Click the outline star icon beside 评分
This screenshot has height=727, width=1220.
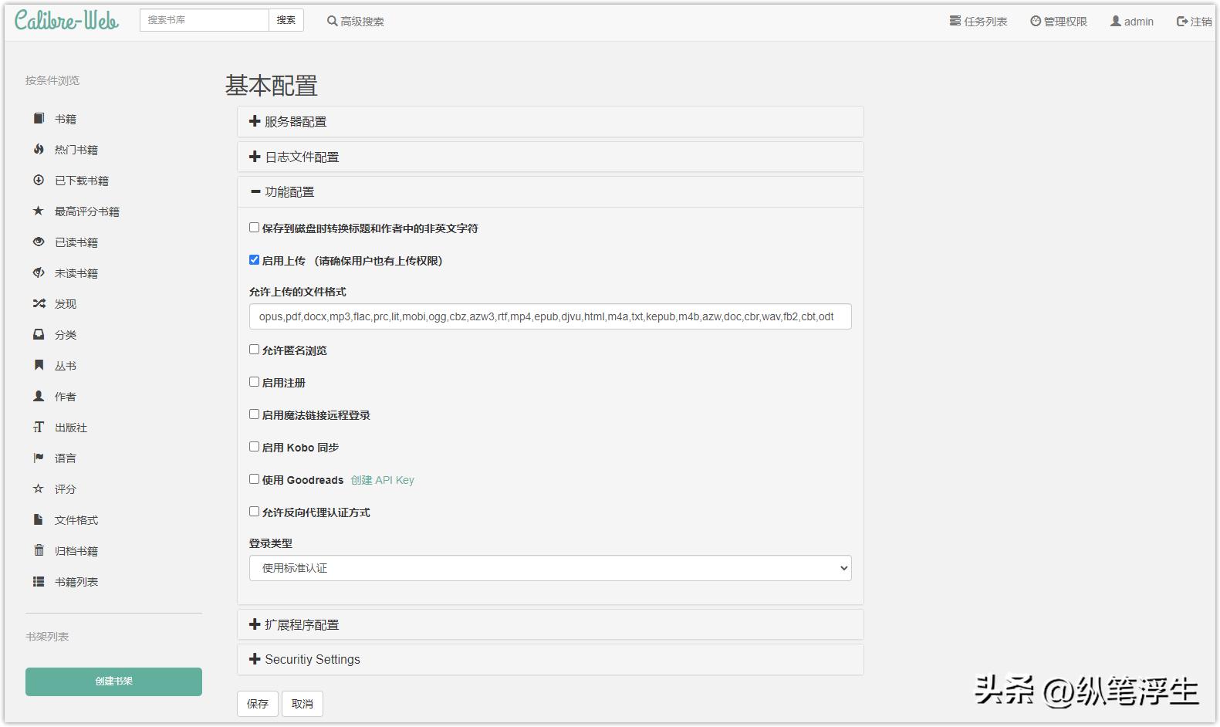[39, 489]
